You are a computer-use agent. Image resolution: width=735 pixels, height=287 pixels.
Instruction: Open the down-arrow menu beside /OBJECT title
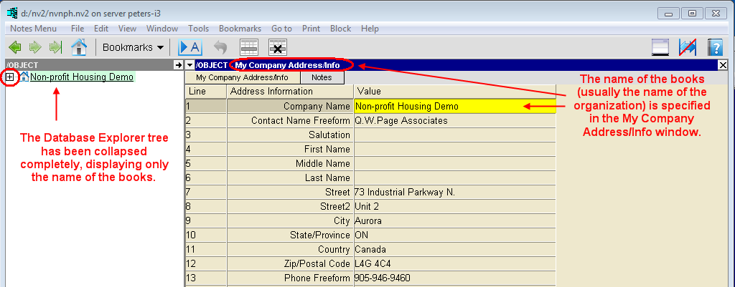click(190, 65)
